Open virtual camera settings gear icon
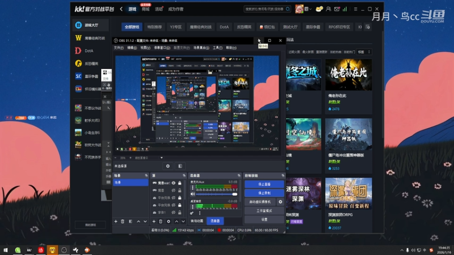 pos(280,202)
